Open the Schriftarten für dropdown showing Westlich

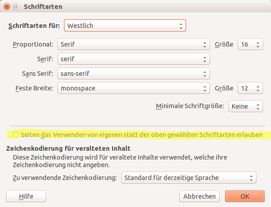coord(125,25)
